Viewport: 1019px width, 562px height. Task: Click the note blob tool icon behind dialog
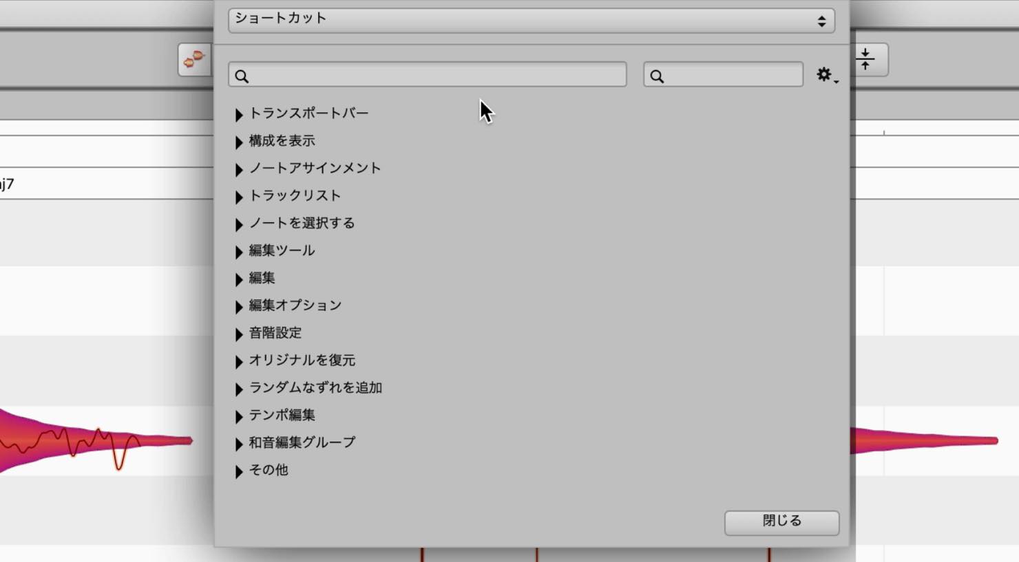pyautogui.click(x=194, y=60)
